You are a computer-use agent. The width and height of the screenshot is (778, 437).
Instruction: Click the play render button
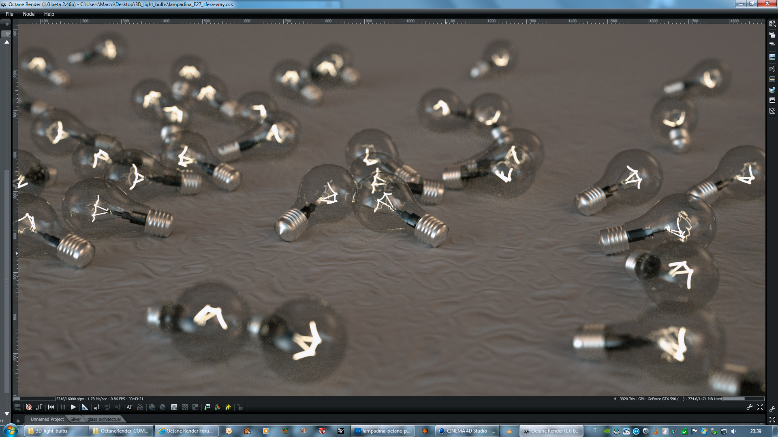tap(73, 407)
